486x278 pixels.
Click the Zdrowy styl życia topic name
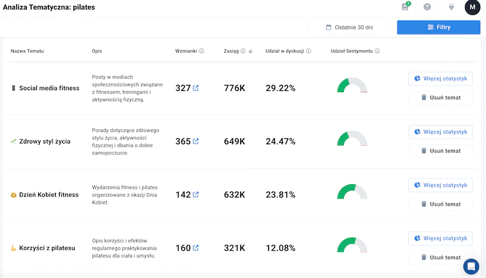pos(45,142)
